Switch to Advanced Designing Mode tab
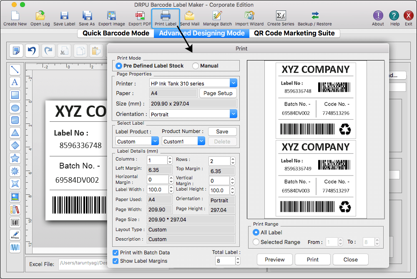This screenshot has width=417, height=279. coord(201,33)
